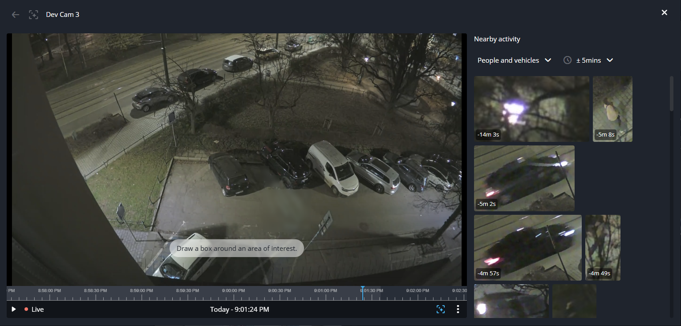
Task: Click the clock icon next to ±5mins
Action: point(567,60)
